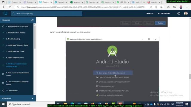Open concept 5. Install Java: Mac Guide
The height and width of the screenshot is (107, 191).
(15, 51)
